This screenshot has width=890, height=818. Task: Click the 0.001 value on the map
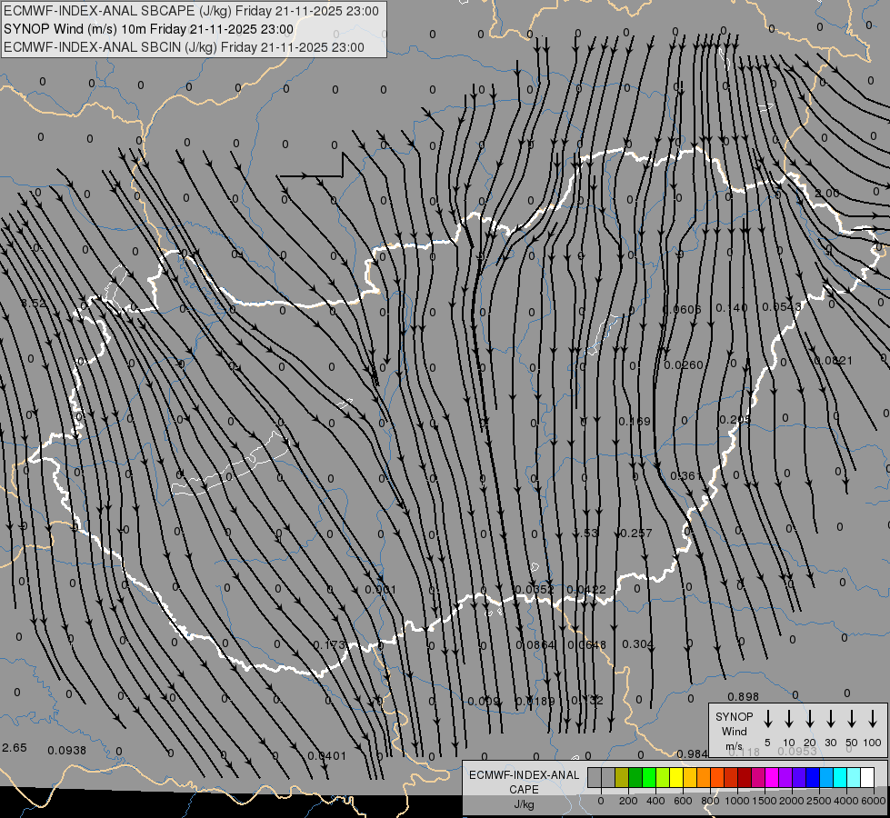tap(380, 590)
